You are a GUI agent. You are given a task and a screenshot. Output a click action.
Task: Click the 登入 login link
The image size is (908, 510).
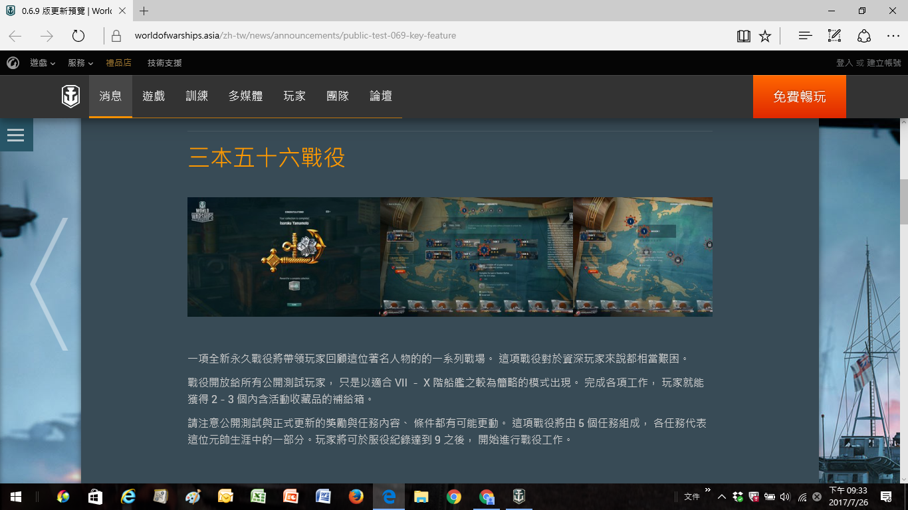[x=844, y=63]
